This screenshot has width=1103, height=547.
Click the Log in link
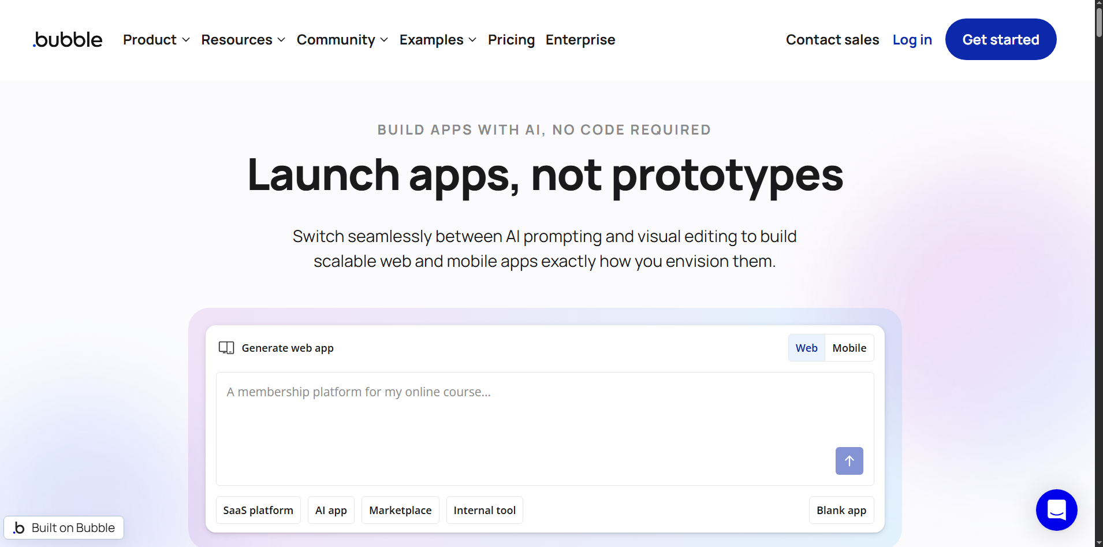(x=912, y=40)
